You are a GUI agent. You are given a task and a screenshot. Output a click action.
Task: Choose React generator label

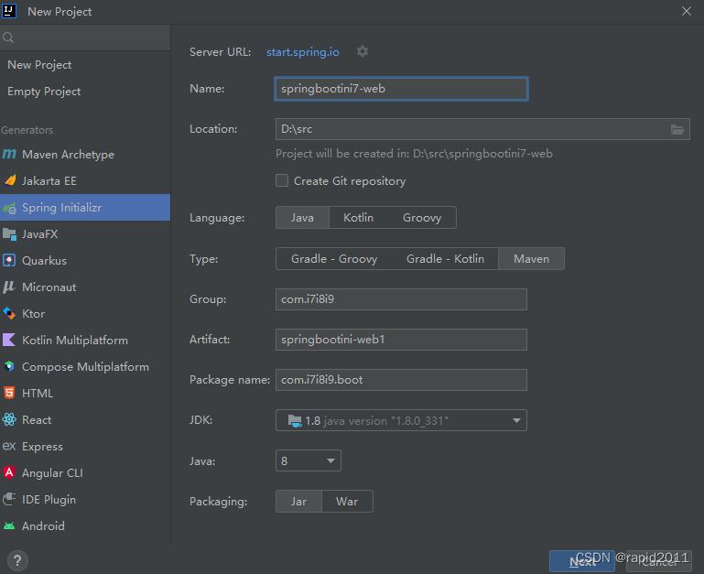[x=37, y=420]
